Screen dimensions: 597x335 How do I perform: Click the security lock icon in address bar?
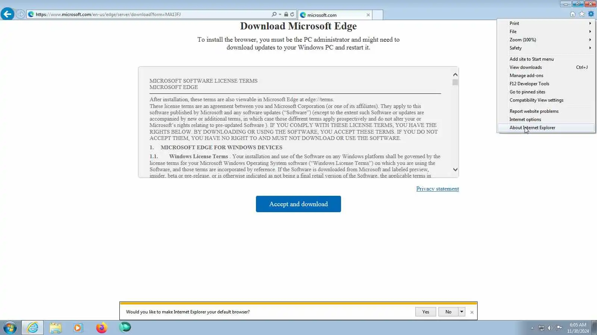[x=286, y=14]
